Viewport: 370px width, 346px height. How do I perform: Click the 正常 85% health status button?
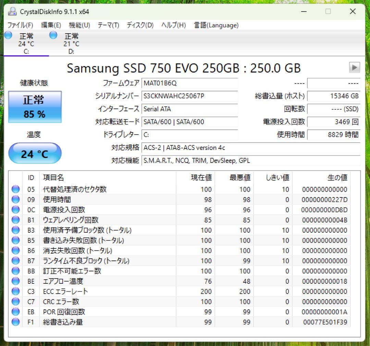[x=35, y=107]
